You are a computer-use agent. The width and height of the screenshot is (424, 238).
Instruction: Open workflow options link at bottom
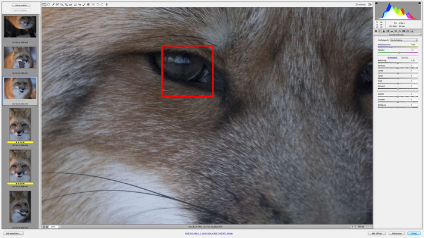click(x=209, y=233)
